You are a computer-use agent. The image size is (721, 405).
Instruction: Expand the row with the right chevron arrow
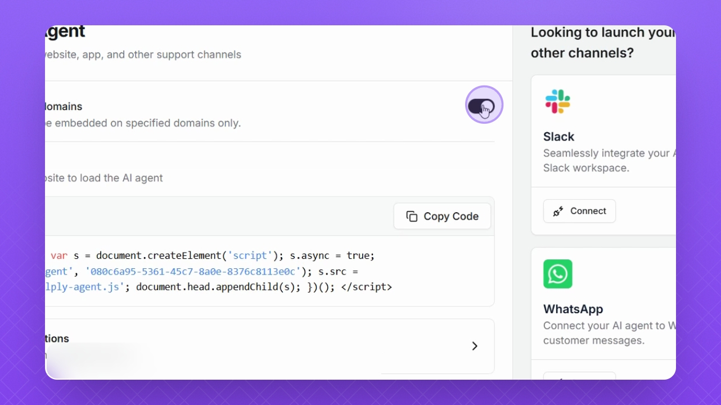coord(475,346)
